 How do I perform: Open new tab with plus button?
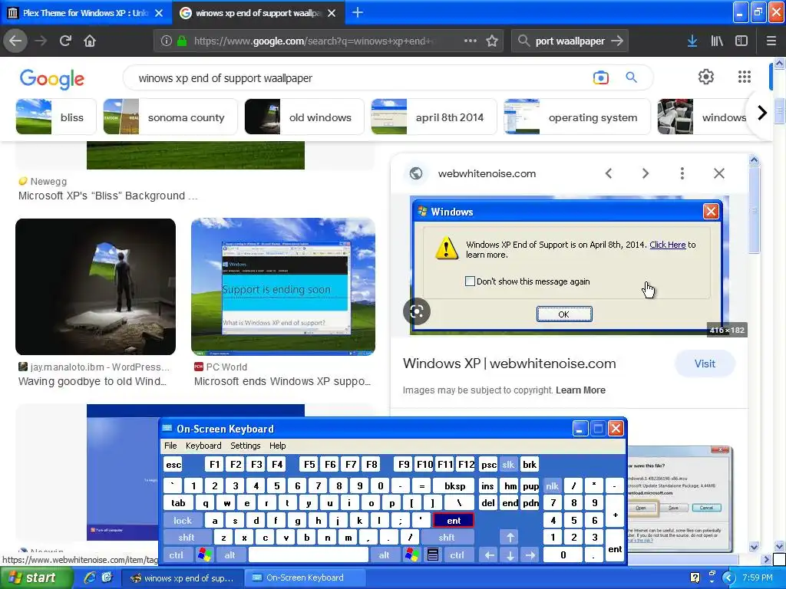[358, 12]
